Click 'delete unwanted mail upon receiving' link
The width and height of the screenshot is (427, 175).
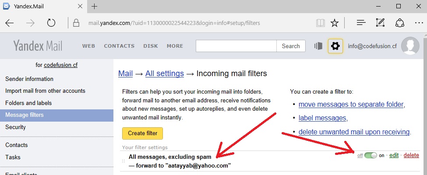354,132
